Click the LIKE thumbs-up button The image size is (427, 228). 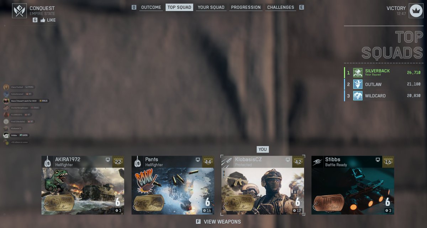[48, 20]
